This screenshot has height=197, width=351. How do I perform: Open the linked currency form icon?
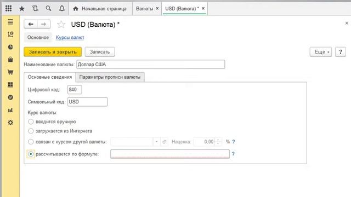click(165, 142)
